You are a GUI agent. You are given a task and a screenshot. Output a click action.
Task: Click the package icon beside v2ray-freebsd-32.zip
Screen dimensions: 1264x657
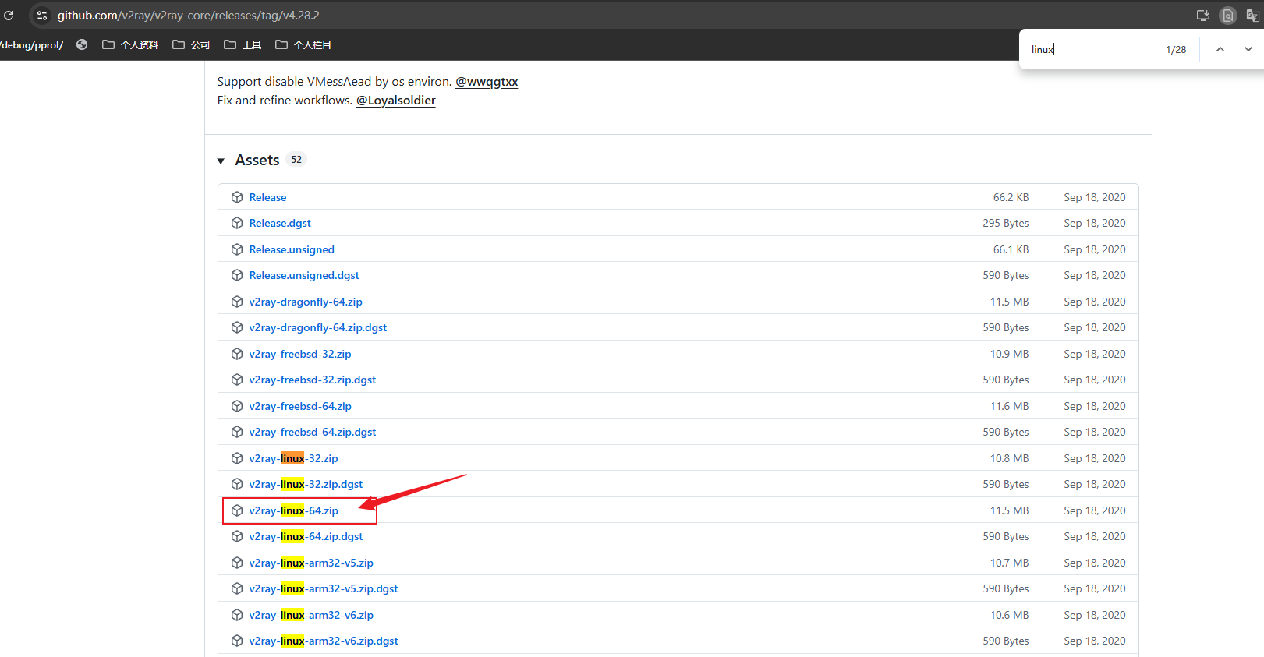pyautogui.click(x=237, y=354)
